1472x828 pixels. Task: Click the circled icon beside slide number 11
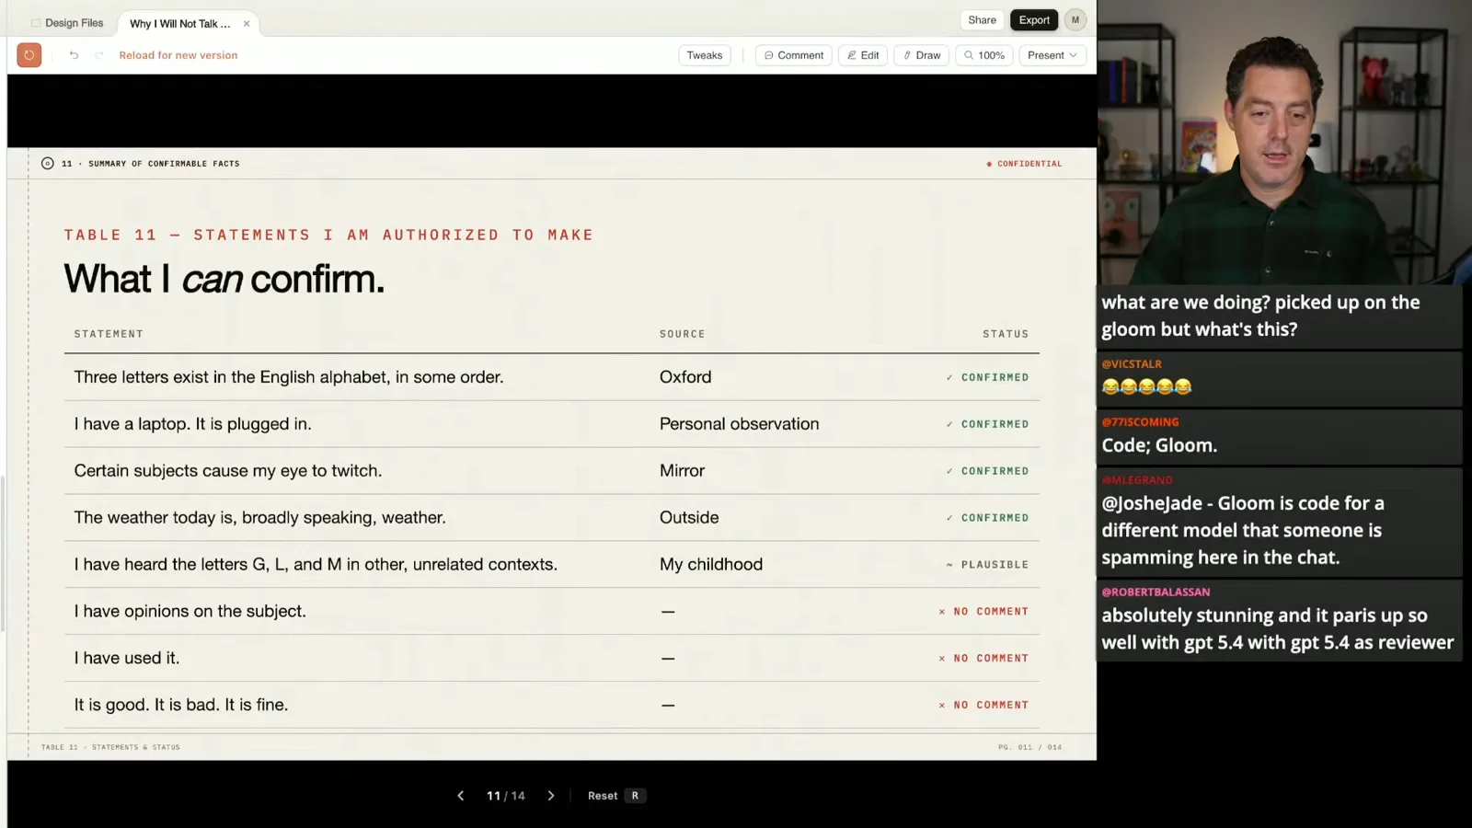[48, 164]
